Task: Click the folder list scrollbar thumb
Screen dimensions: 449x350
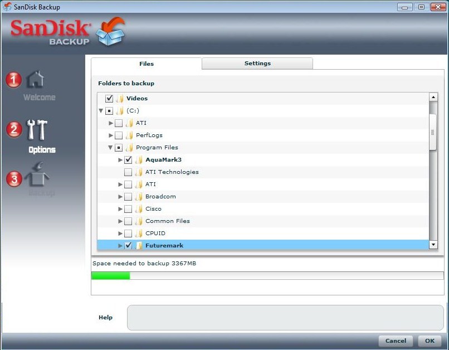Action: pos(433,132)
